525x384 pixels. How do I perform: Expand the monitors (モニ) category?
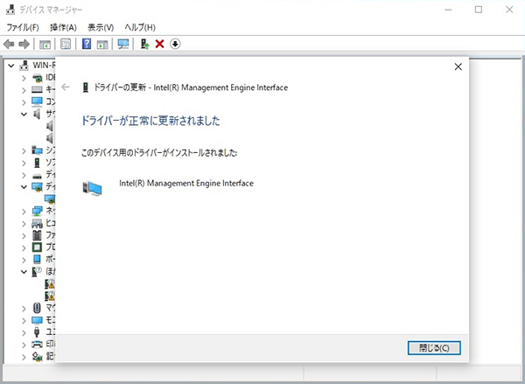24,320
